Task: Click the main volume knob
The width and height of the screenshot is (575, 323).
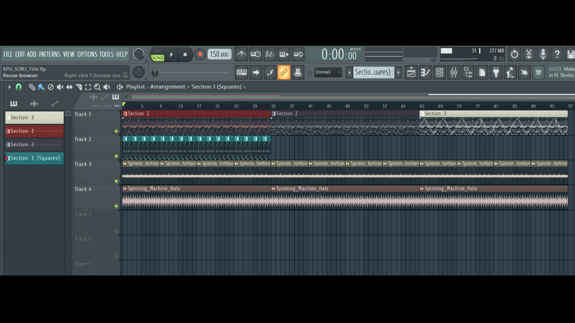Action: tap(139, 54)
